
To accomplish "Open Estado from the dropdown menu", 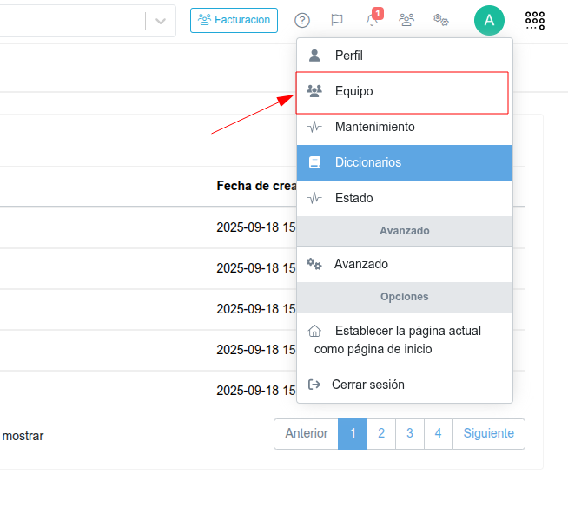I will click(x=353, y=198).
